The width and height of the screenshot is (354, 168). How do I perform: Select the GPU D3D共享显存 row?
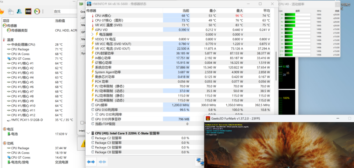[x=145, y=119]
